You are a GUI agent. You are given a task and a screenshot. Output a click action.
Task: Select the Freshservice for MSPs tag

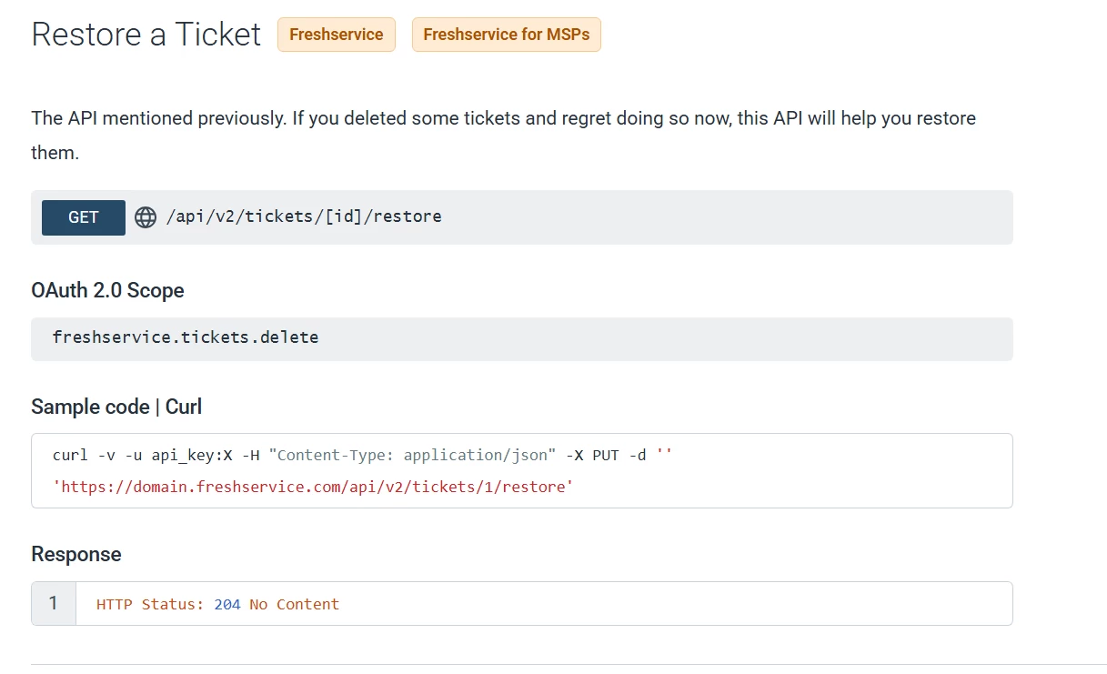point(507,35)
